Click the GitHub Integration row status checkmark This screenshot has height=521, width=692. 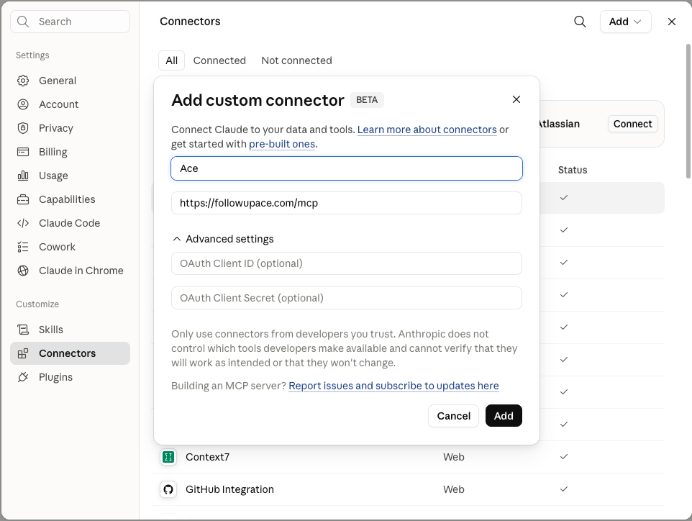(563, 489)
